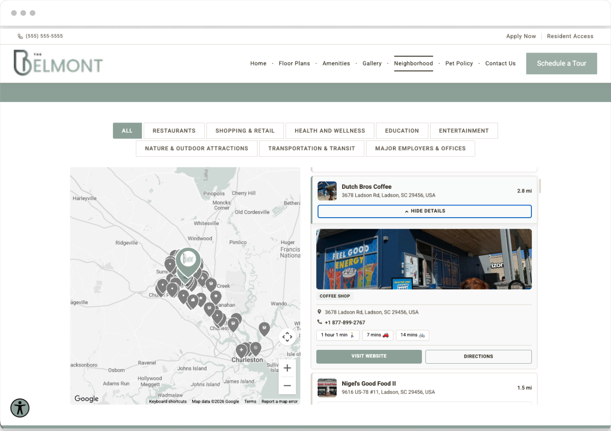This screenshot has width=611, height=431.
Task: Open Dutch Bros Coffee storefront photo
Action: (x=424, y=259)
